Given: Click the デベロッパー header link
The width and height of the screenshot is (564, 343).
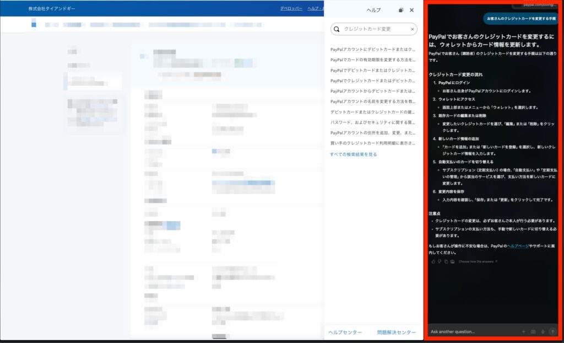Looking at the screenshot, I should [x=291, y=8].
